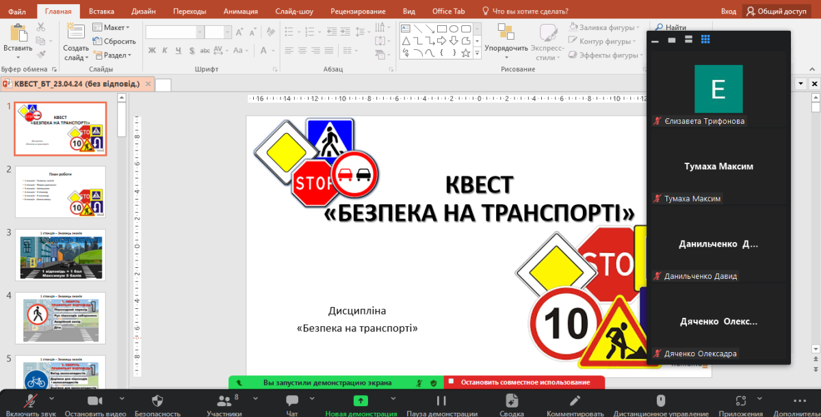The width and height of the screenshot is (821, 417).
Task: Open the Annotate pencil tool
Action: click(575, 401)
